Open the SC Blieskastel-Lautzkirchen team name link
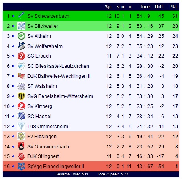The height and width of the screenshot is (179, 182). click(58, 66)
